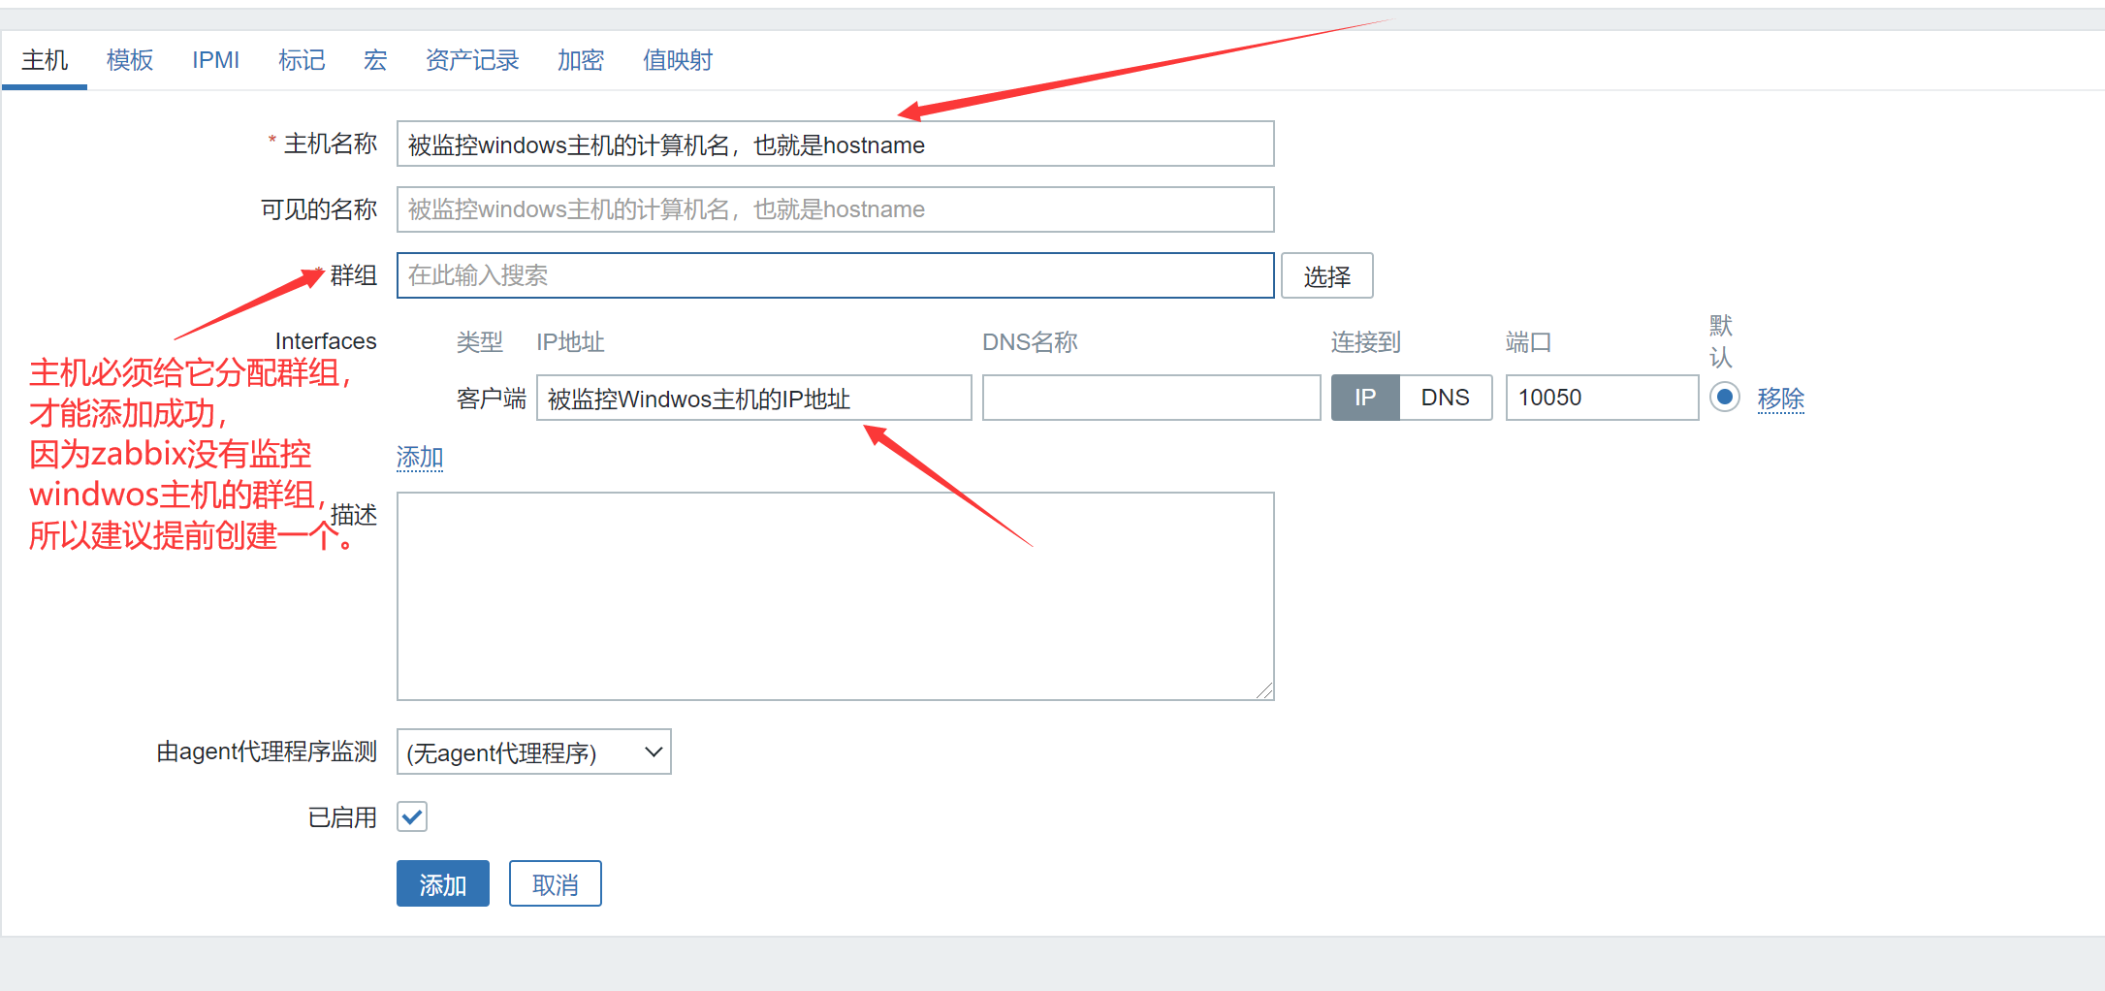This screenshot has height=991, width=2105.
Task: Go to the 标记 tab
Action: tap(302, 60)
